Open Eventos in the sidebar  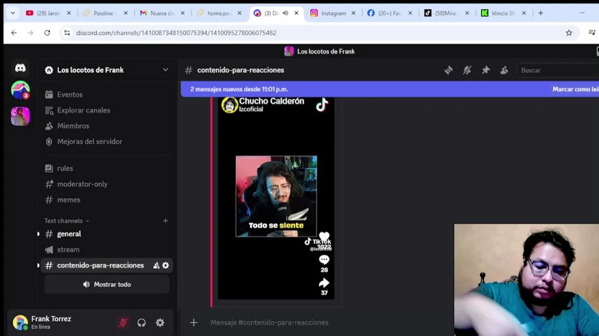[107, 94]
